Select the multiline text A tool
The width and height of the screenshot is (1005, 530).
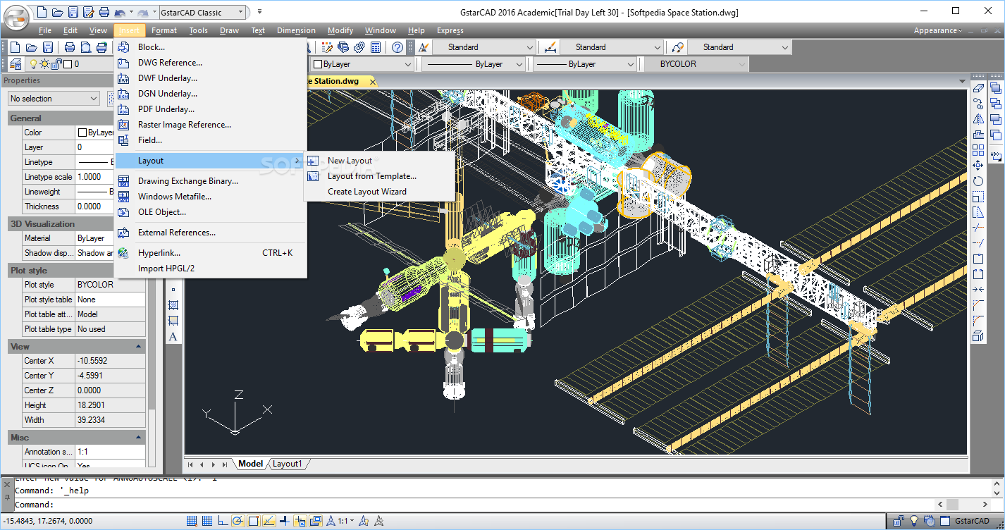point(173,336)
